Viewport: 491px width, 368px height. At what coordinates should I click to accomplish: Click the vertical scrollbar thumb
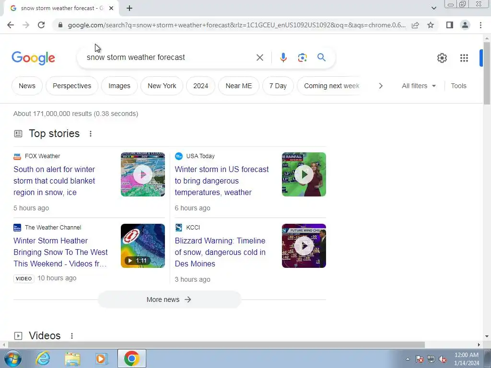click(487, 73)
